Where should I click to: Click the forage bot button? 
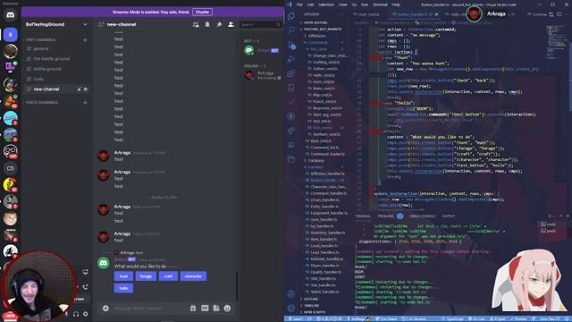[146, 276]
